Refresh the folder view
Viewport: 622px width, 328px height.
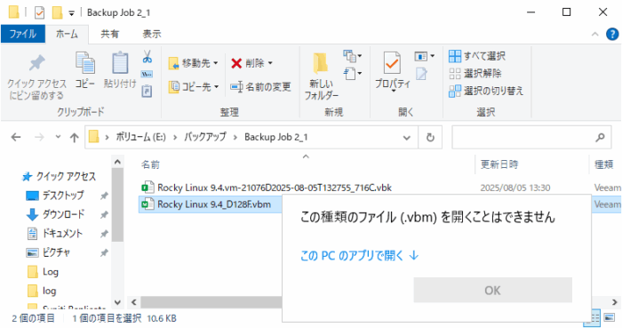pos(430,138)
